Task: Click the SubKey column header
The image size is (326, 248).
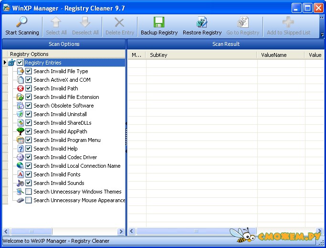Action: [x=201, y=55]
